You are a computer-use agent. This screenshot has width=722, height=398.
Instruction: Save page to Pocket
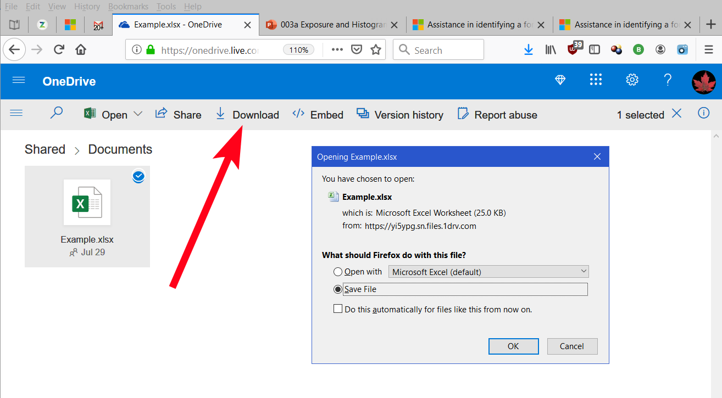tap(357, 50)
